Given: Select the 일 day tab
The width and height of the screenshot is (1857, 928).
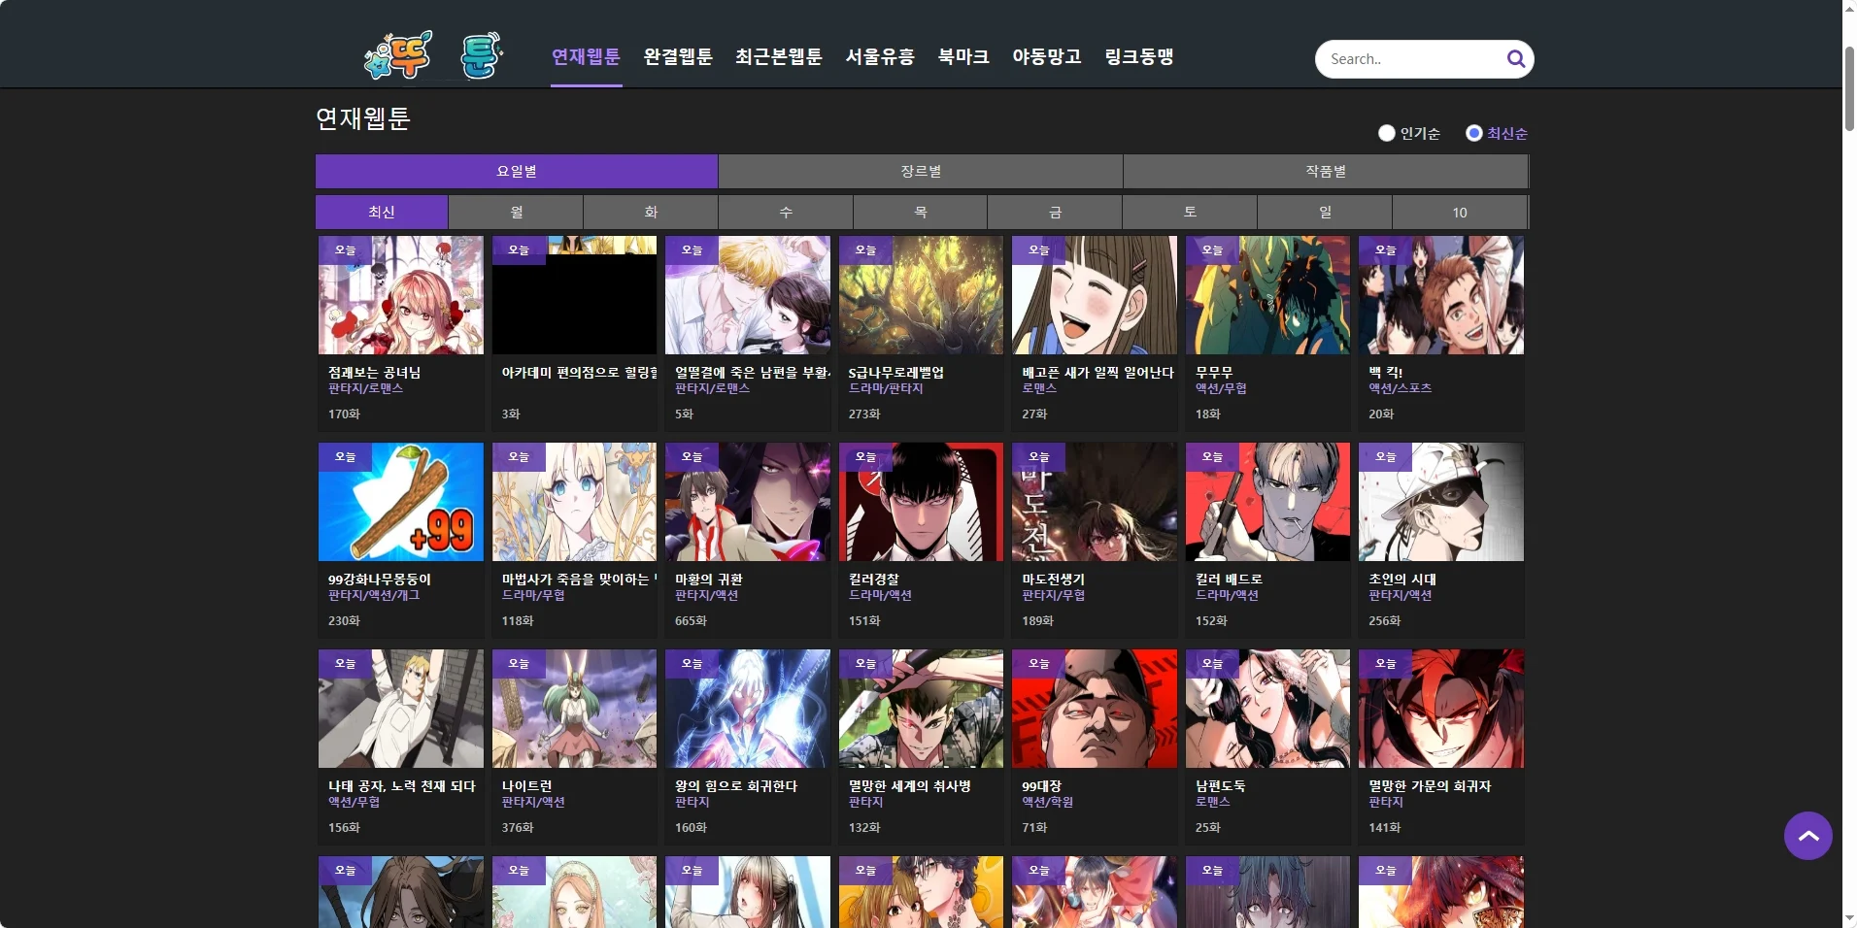Looking at the screenshot, I should [1325, 212].
